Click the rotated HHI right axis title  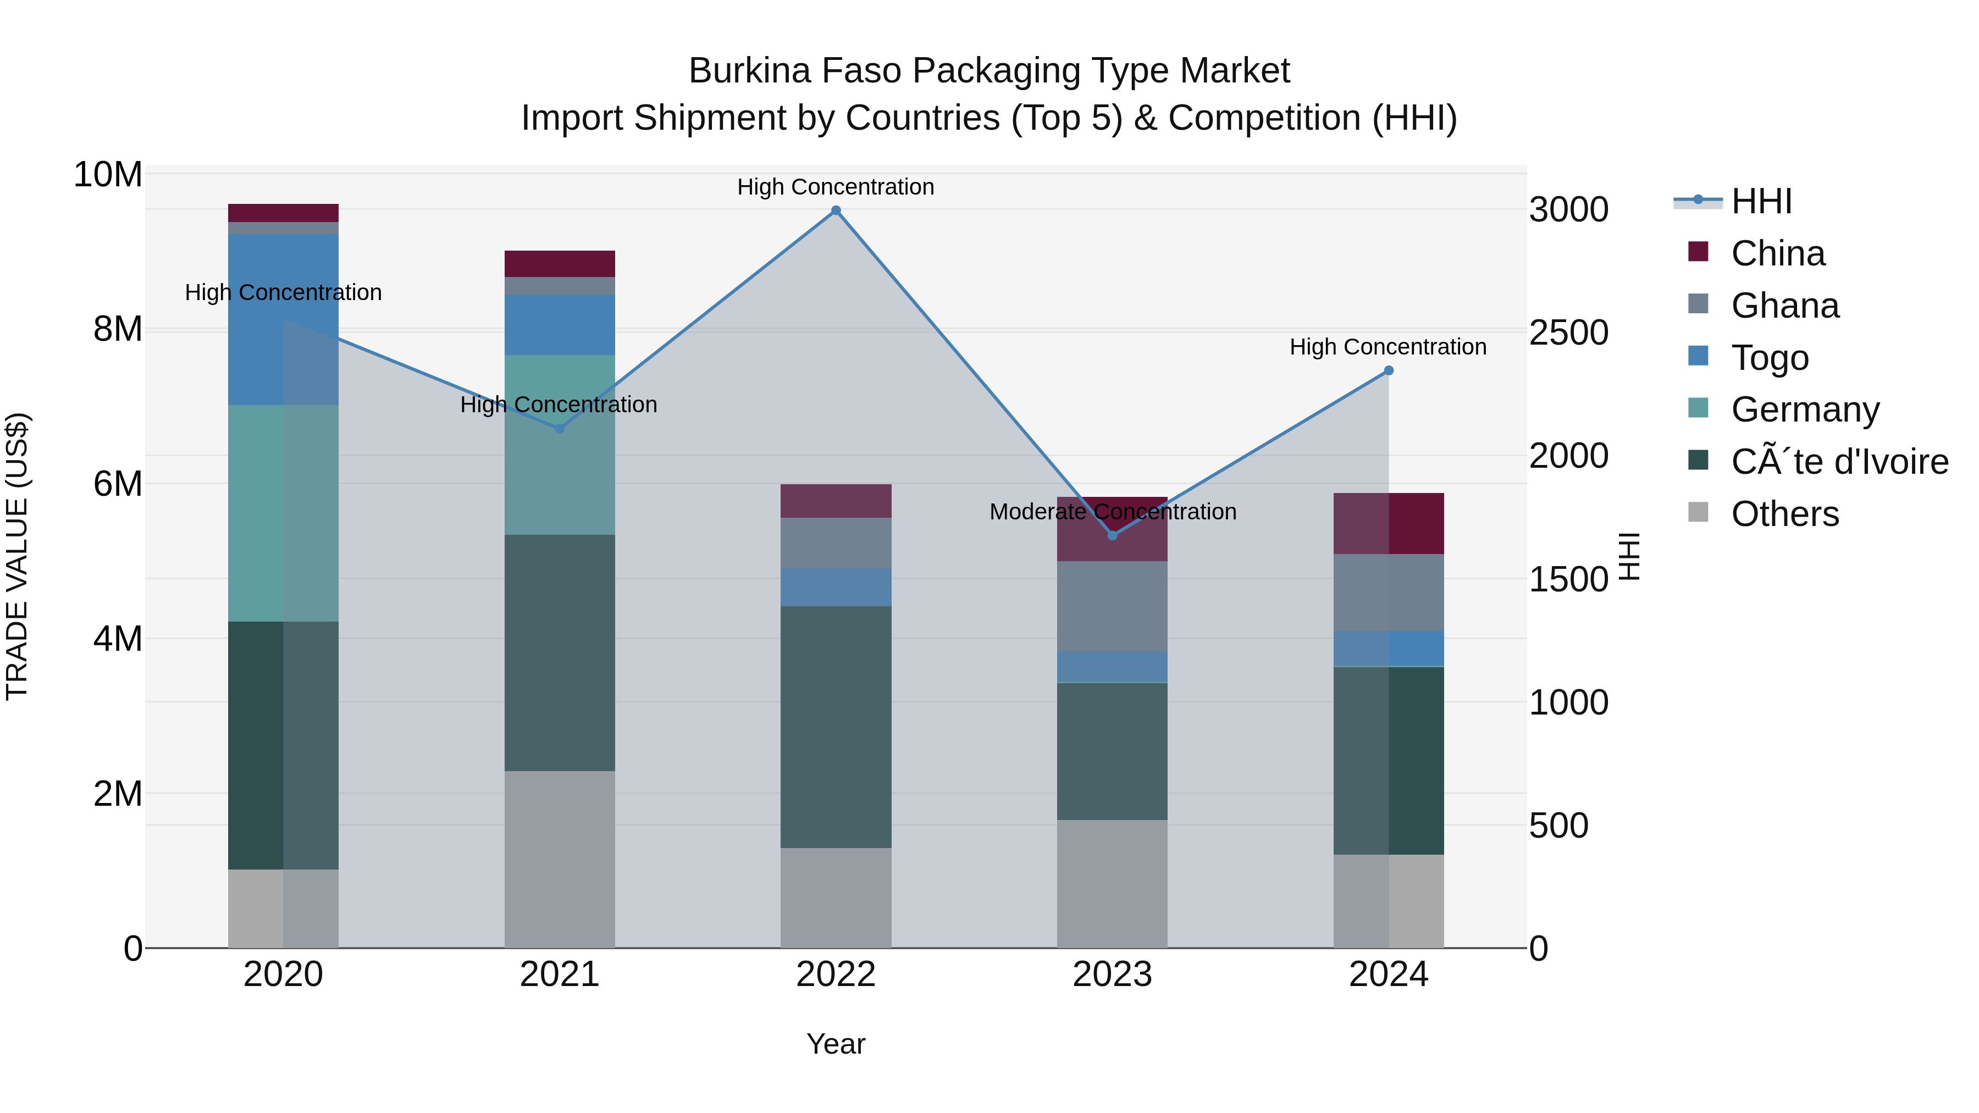(1629, 556)
